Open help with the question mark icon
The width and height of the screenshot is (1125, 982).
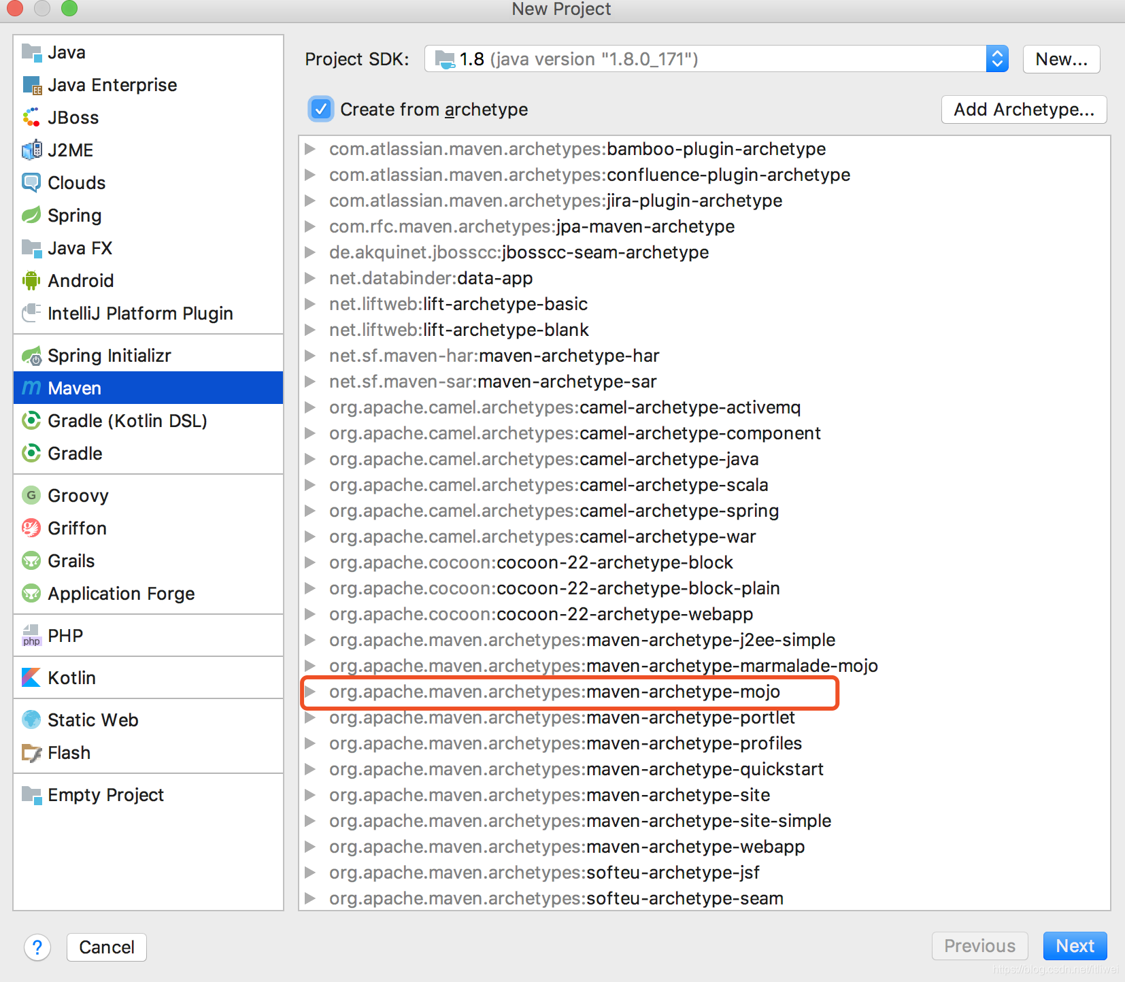(x=37, y=947)
